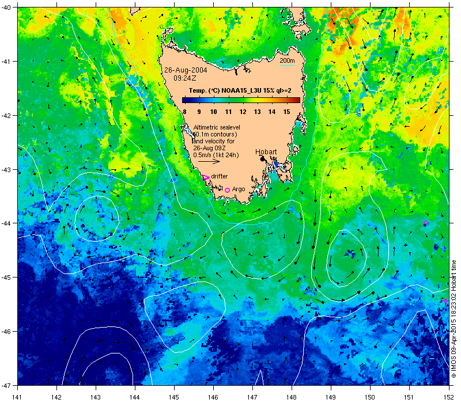Click the IMOS copyright timestamp text
Viewport: 461px width, 403px height.
point(454,320)
